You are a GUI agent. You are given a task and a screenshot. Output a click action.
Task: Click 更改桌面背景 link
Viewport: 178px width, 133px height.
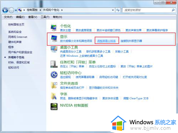[x=84, y=30]
